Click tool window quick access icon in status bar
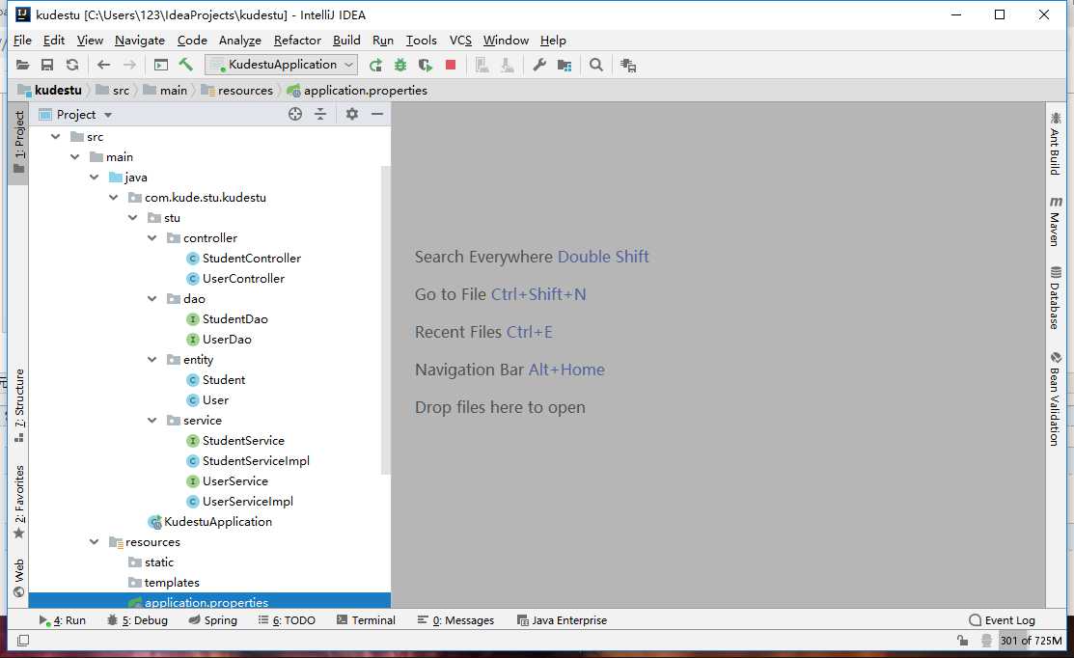The image size is (1074, 658). coord(22,641)
